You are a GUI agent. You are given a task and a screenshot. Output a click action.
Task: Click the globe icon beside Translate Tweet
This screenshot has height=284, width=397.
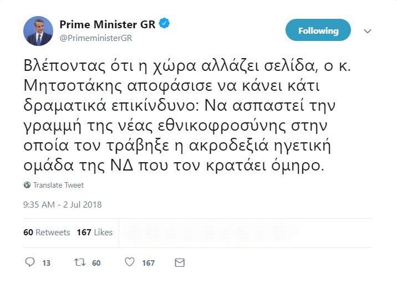click(x=27, y=185)
